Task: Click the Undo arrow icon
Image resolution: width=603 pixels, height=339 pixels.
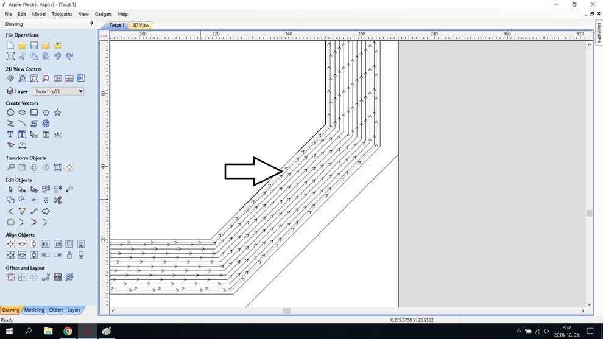Action: coord(57,56)
